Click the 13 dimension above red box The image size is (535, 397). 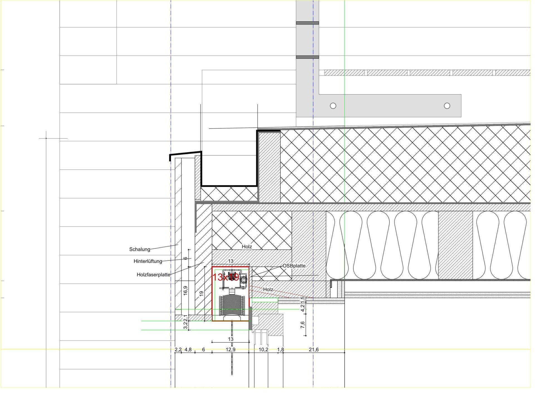coord(231,261)
